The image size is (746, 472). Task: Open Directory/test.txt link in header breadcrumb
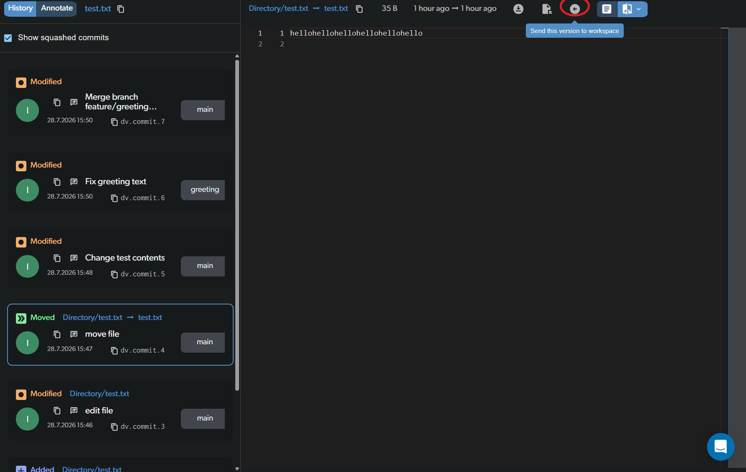pos(278,8)
